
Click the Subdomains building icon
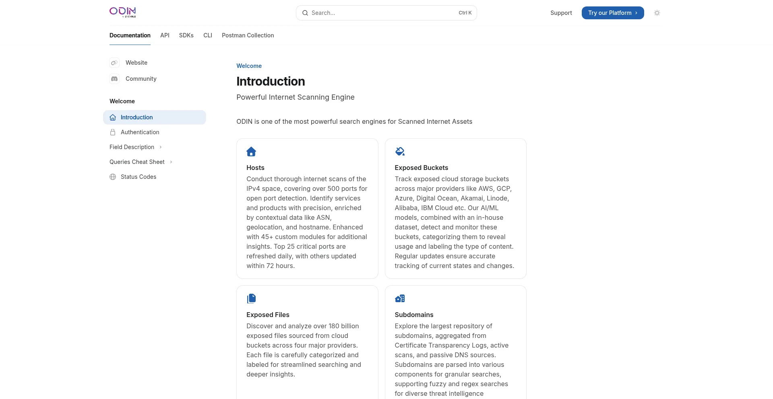400,298
